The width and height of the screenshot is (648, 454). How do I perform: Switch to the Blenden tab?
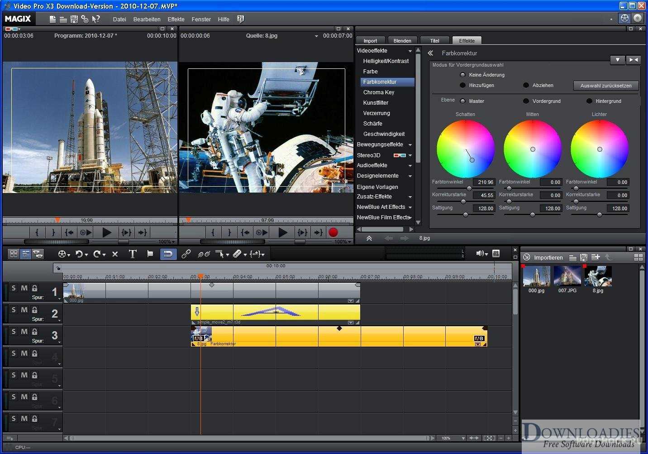402,41
